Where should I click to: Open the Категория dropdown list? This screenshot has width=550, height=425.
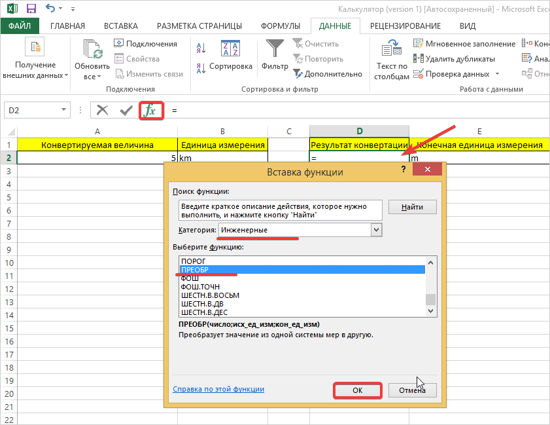click(x=376, y=230)
